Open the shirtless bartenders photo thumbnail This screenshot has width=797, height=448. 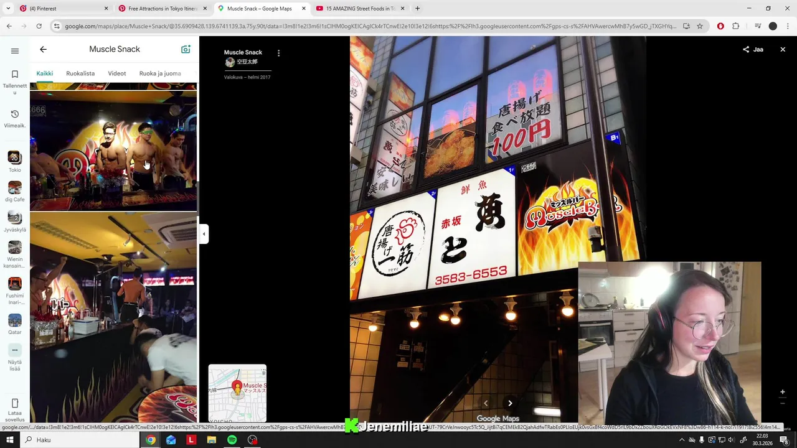tap(113, 151)
